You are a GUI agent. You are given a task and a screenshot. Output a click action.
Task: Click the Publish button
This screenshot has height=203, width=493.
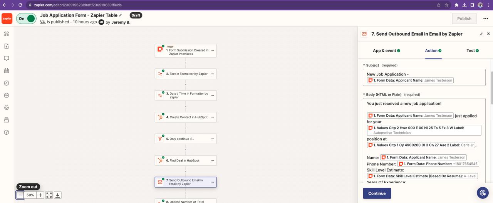[x=464, y=18]
